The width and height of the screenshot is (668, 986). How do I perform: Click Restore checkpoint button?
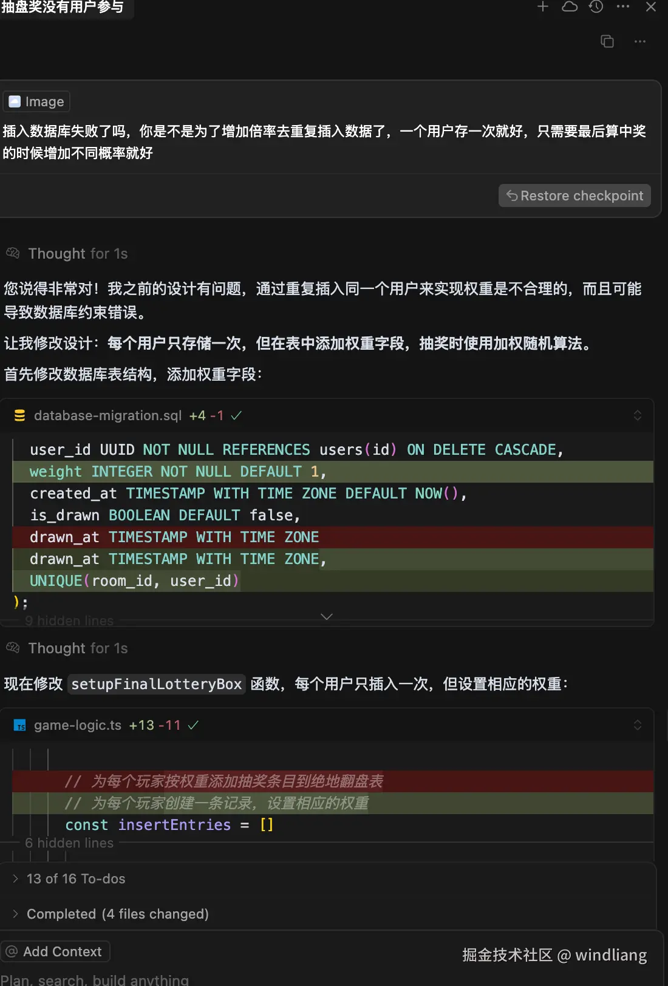coord(574,195)
